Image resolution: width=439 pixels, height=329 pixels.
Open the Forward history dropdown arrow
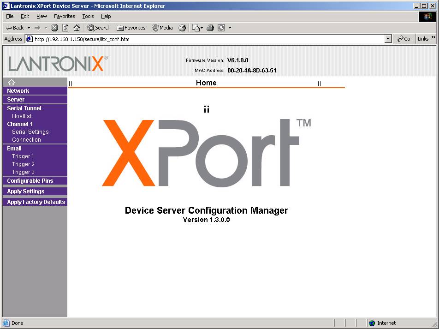(46, 28)
